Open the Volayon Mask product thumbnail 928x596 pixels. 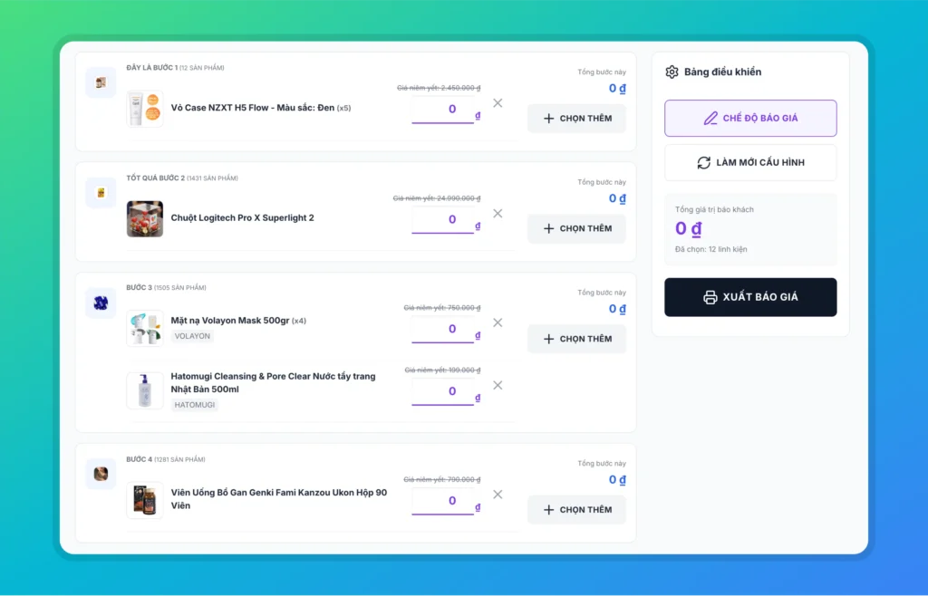tap(145, 328)
